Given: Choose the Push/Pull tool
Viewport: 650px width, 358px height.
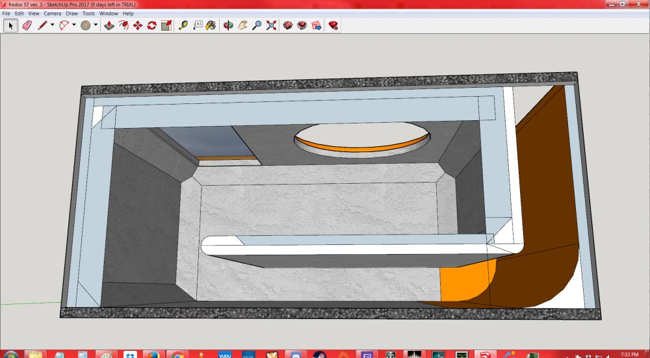Looking at the screenshot, I should (x=109, y=26).
